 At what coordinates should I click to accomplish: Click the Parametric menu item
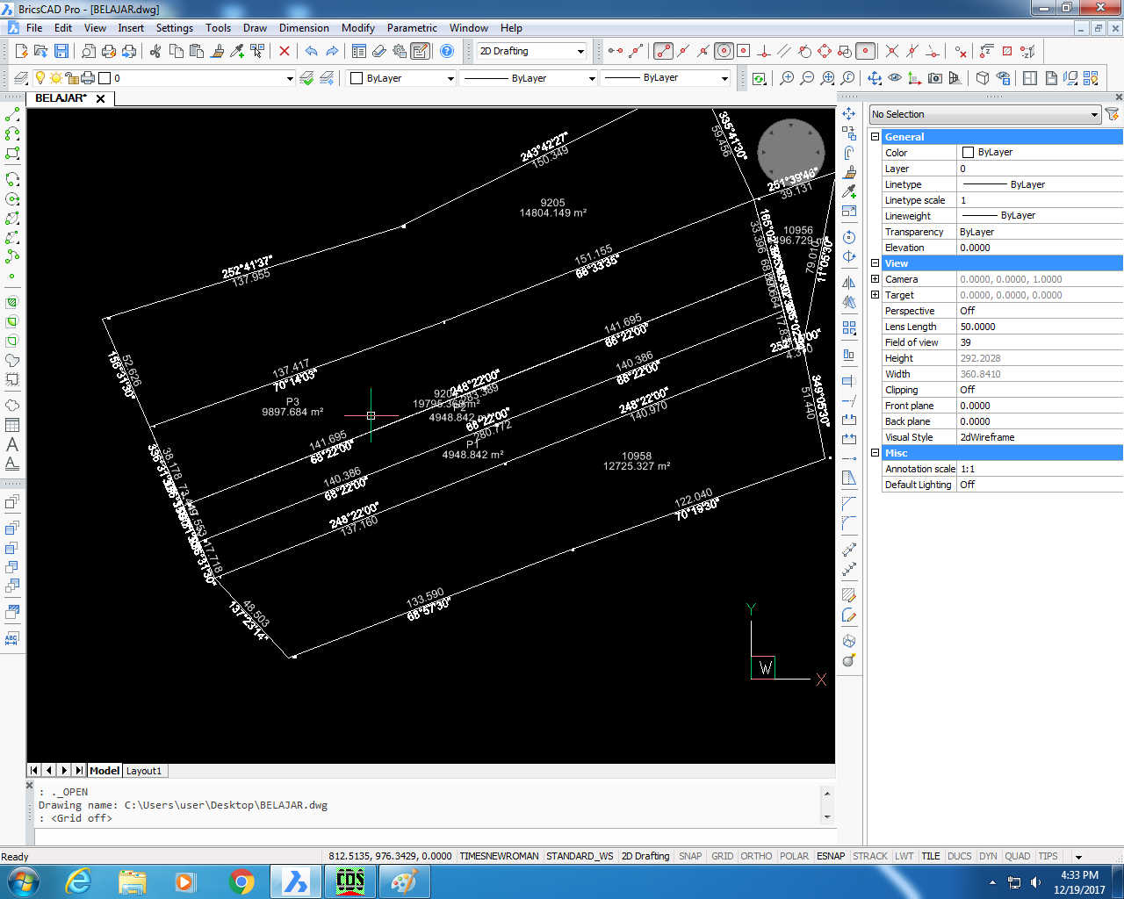(412, 27)
